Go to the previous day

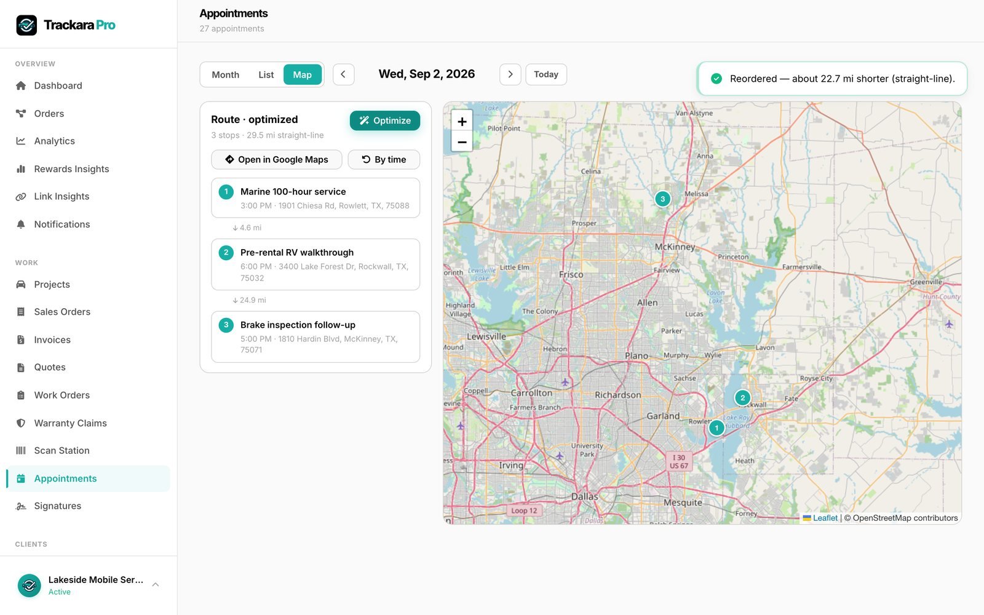[x=343, y=74]
